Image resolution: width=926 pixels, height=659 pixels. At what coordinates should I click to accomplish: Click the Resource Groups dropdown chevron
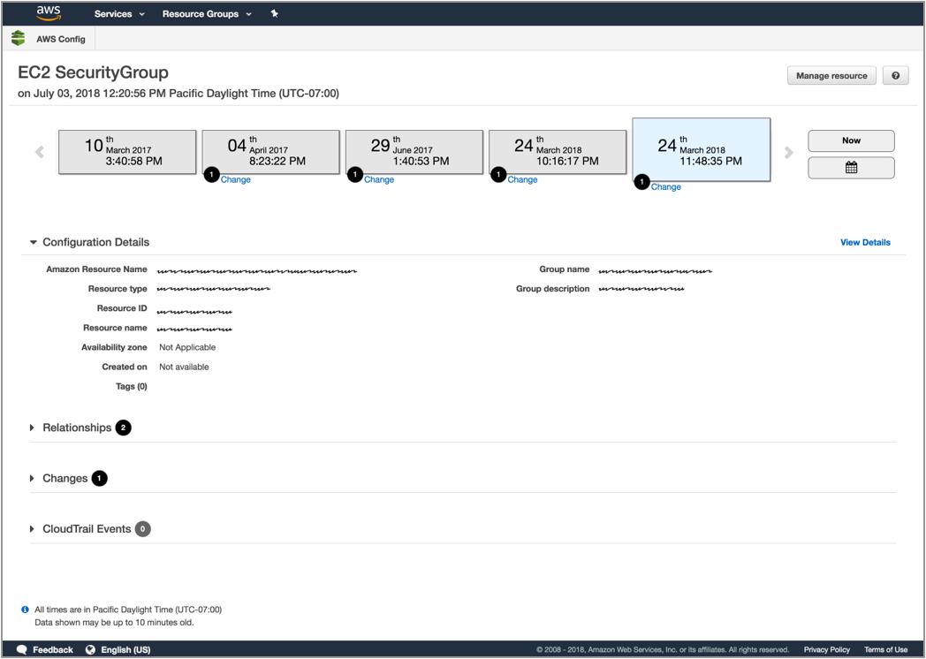tap(248, 14)
